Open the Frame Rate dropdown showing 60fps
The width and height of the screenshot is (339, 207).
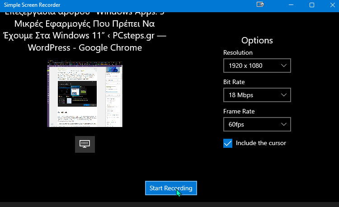click(257, 124)
